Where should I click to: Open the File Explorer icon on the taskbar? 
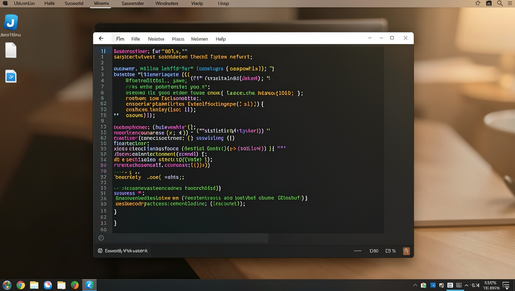pyautogui.click(x=34, y=285)
